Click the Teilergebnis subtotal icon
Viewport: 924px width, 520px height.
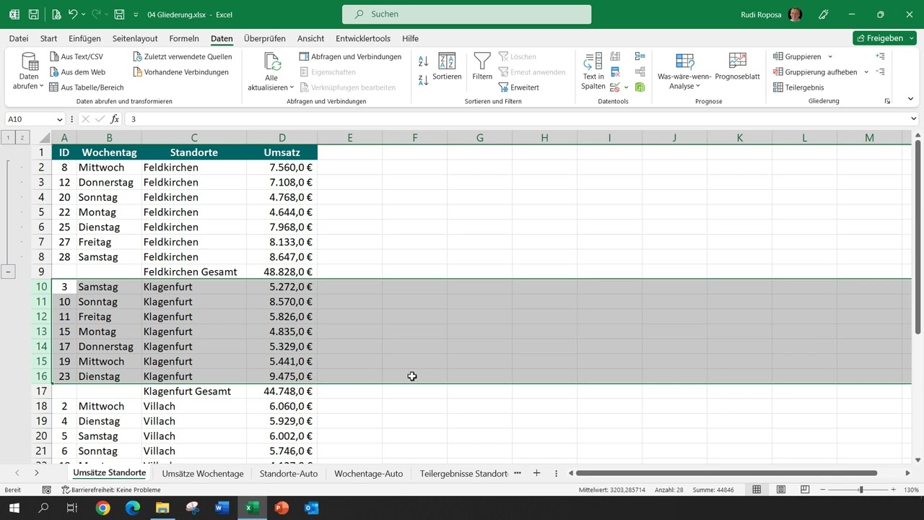pos(778,87)
